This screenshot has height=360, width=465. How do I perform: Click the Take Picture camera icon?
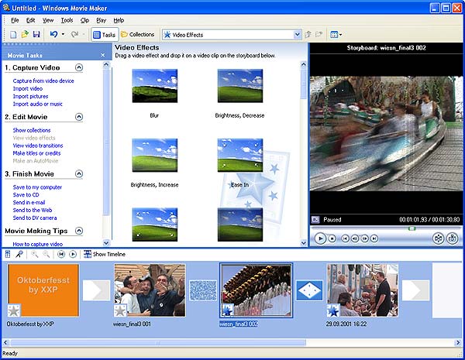[x=453, y=238]
